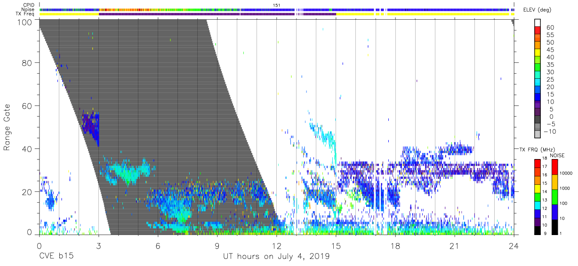The height and width of the screenshot is (266, 578).
Task: Click the Noise color strip above the plot
Action: click(x=277, y=9)
